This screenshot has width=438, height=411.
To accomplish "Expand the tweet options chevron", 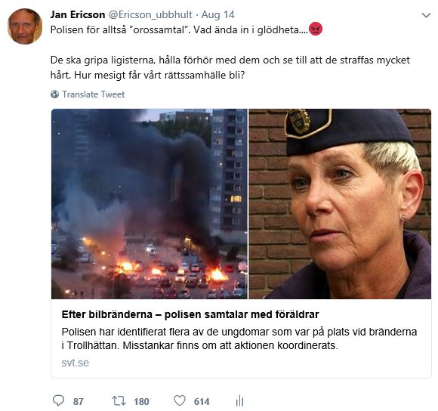I will (426, 15).
